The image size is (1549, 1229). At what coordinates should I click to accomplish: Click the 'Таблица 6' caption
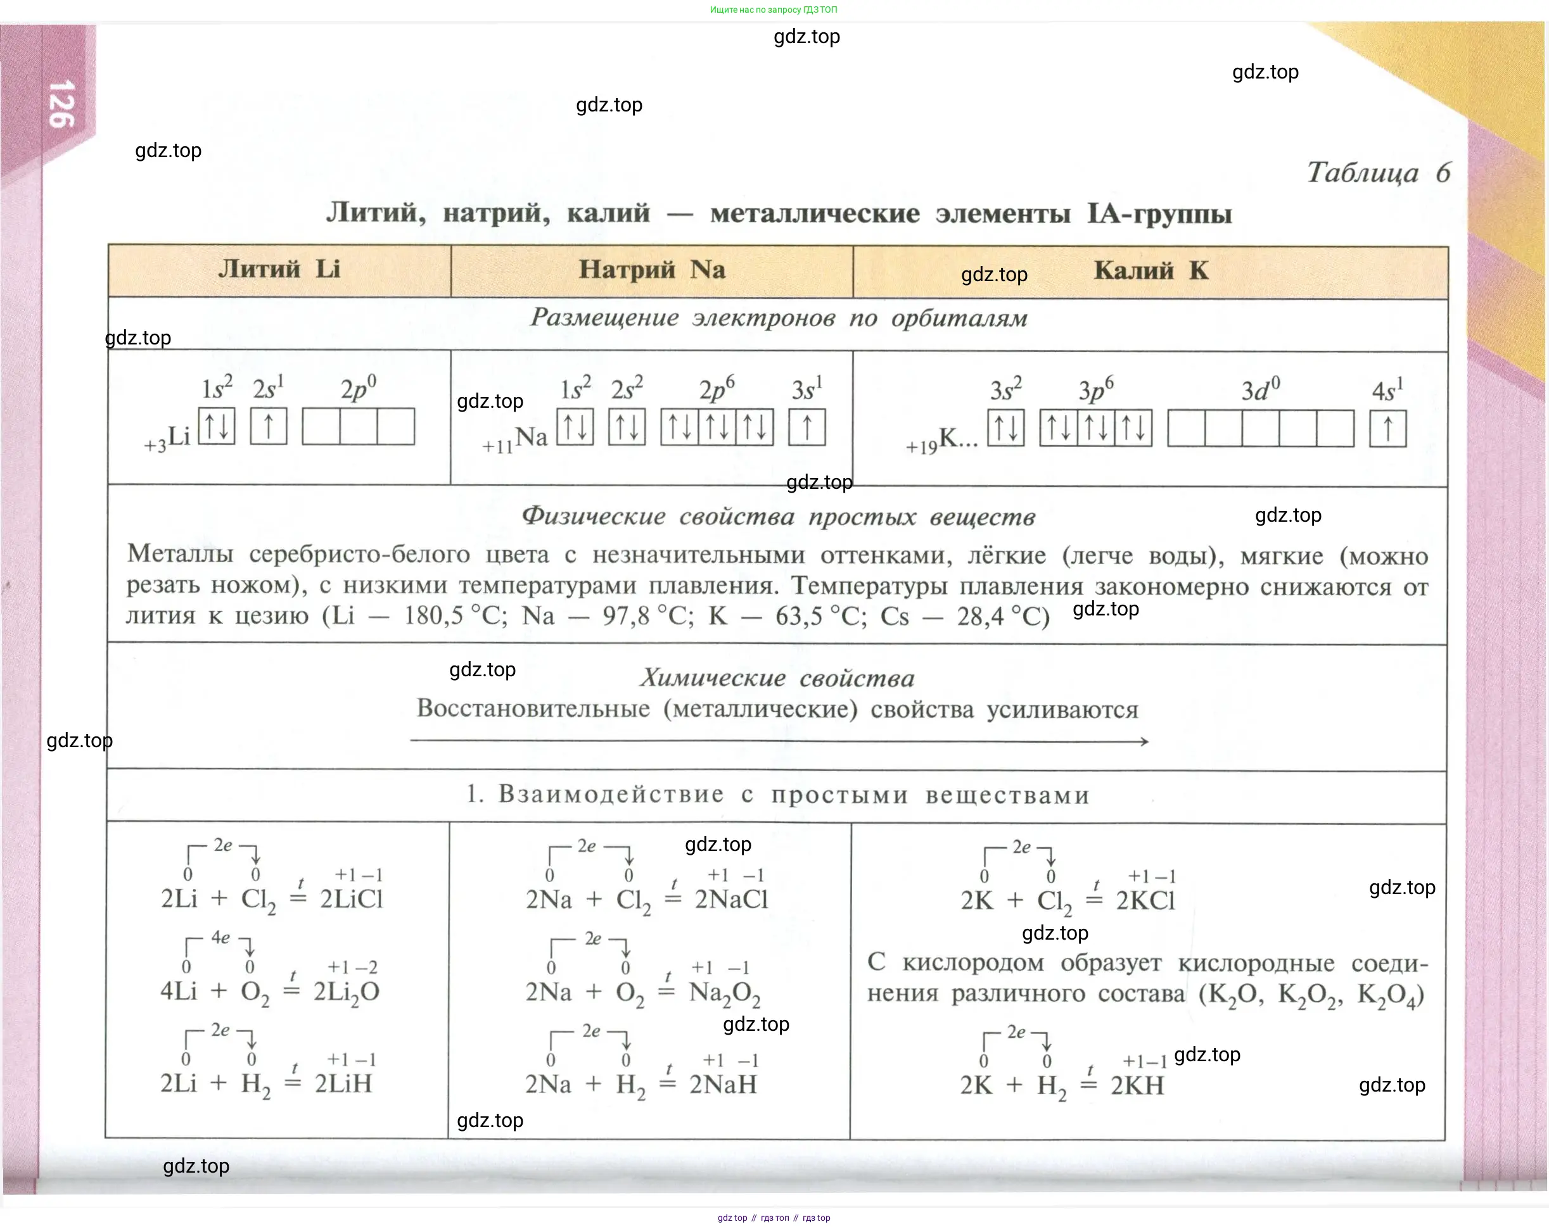pyautogui.click(x=1379, y=172)
